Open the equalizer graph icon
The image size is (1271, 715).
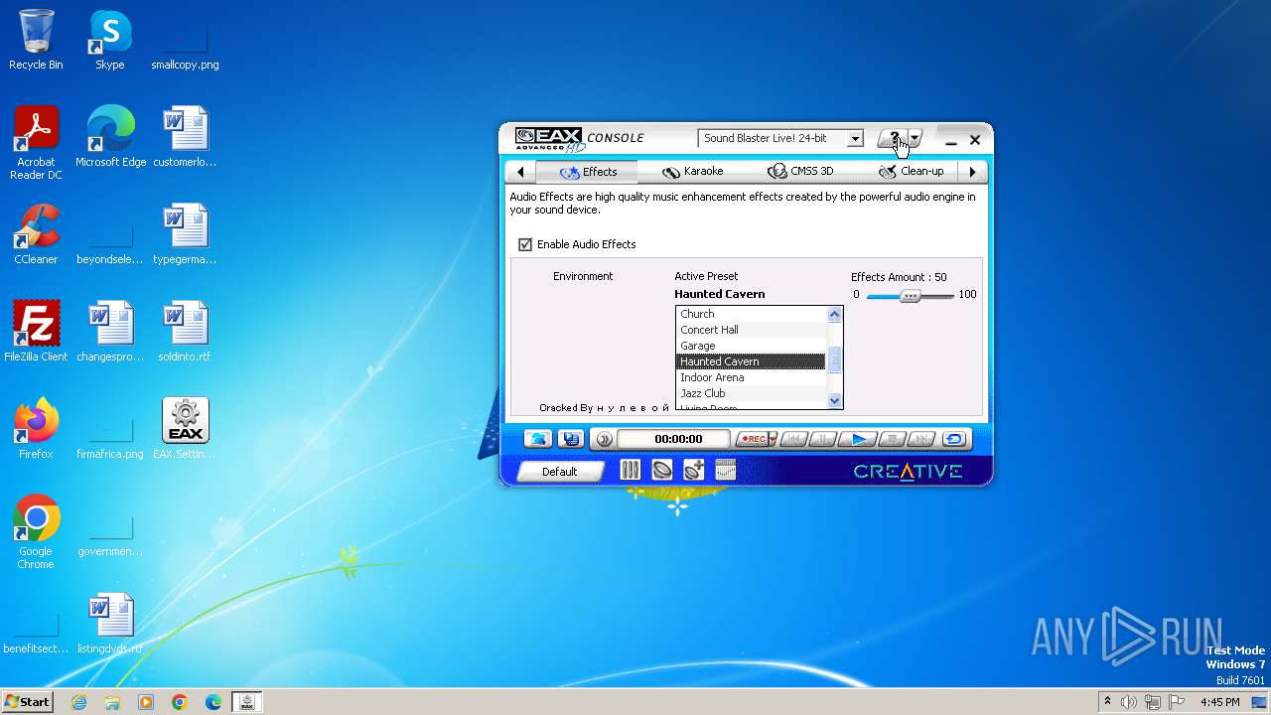[x=726, y=471]
